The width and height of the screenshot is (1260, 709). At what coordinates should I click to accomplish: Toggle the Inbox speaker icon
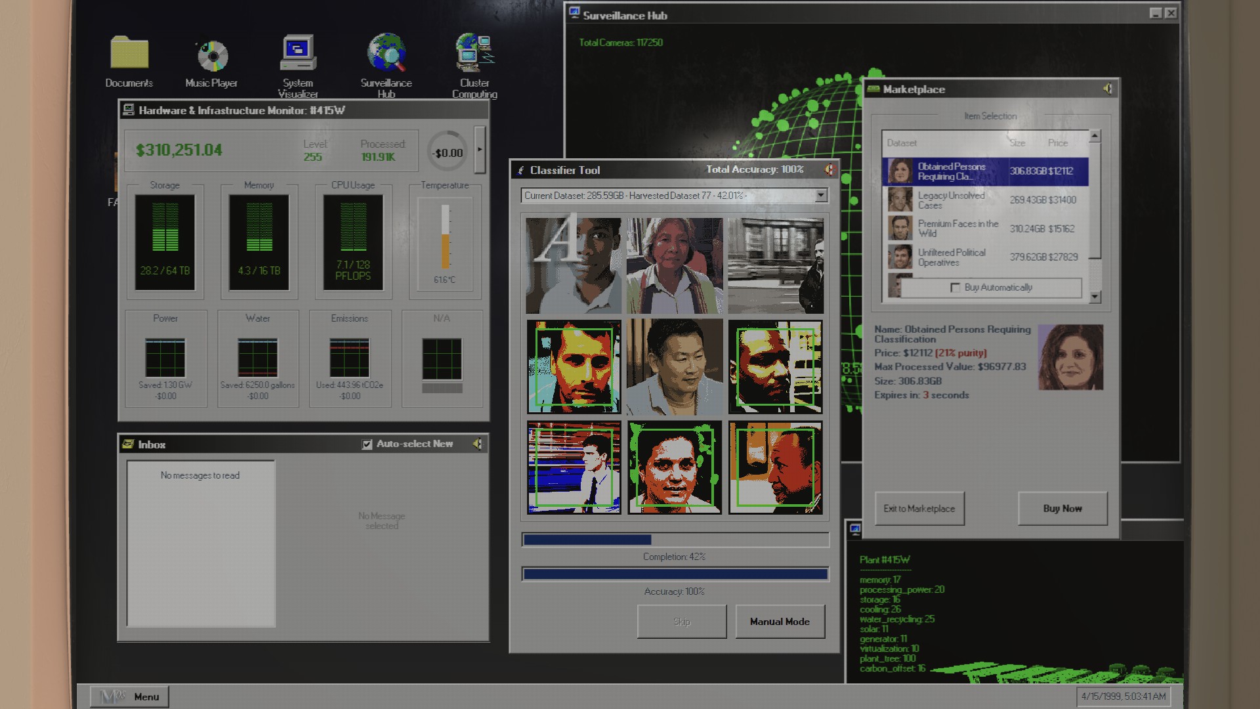(x=478, y=444)
